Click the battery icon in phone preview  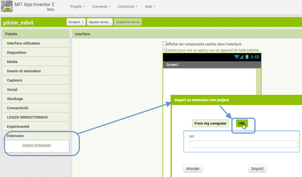(x=247, y=57)
